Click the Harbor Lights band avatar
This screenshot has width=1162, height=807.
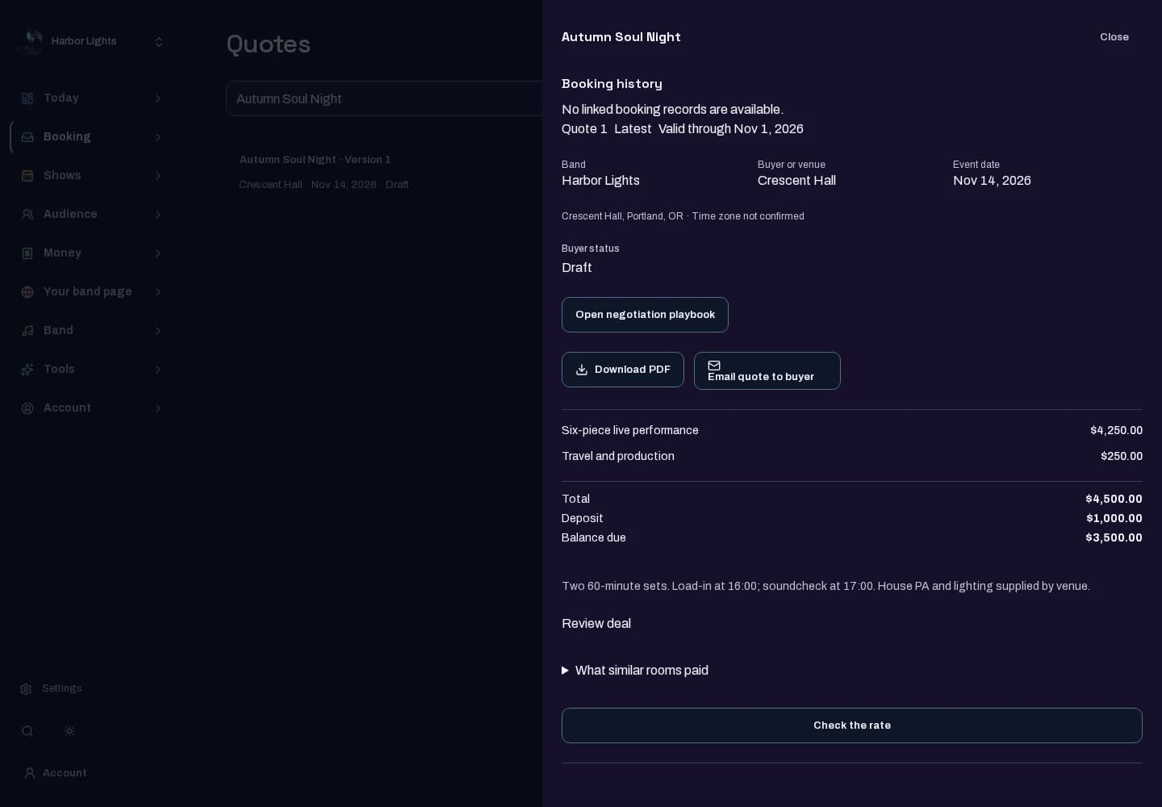pyautogui.click(x=31, y=41)
